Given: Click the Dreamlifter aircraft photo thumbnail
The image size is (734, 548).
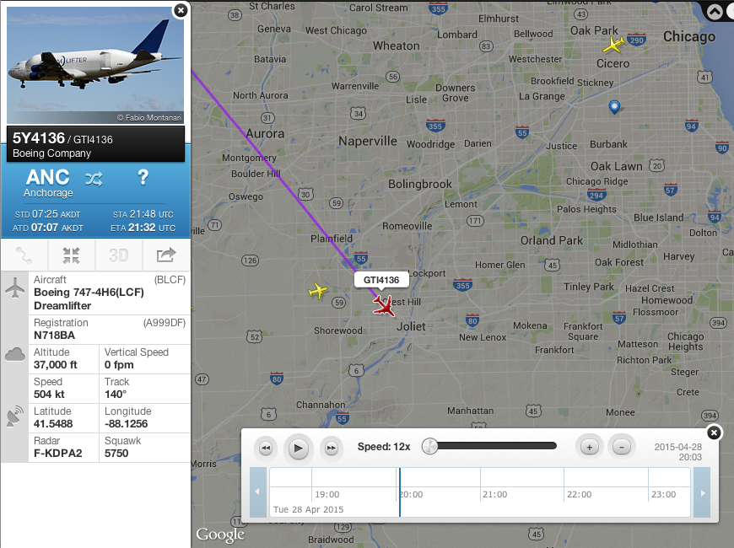Looking at the screenshot, I should coord(95,65).
